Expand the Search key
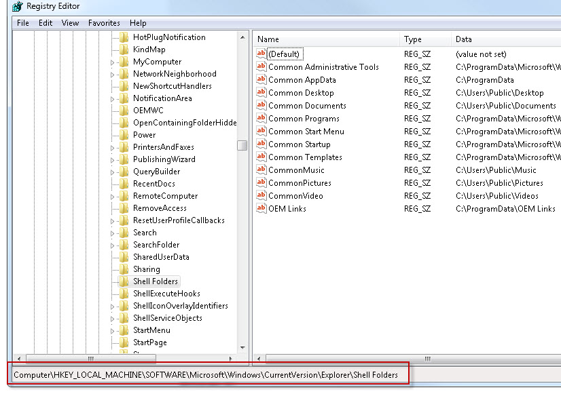Image resolution: width=561 pixels, height=394 pixels. pyautogui.click(x=112, y=233)
